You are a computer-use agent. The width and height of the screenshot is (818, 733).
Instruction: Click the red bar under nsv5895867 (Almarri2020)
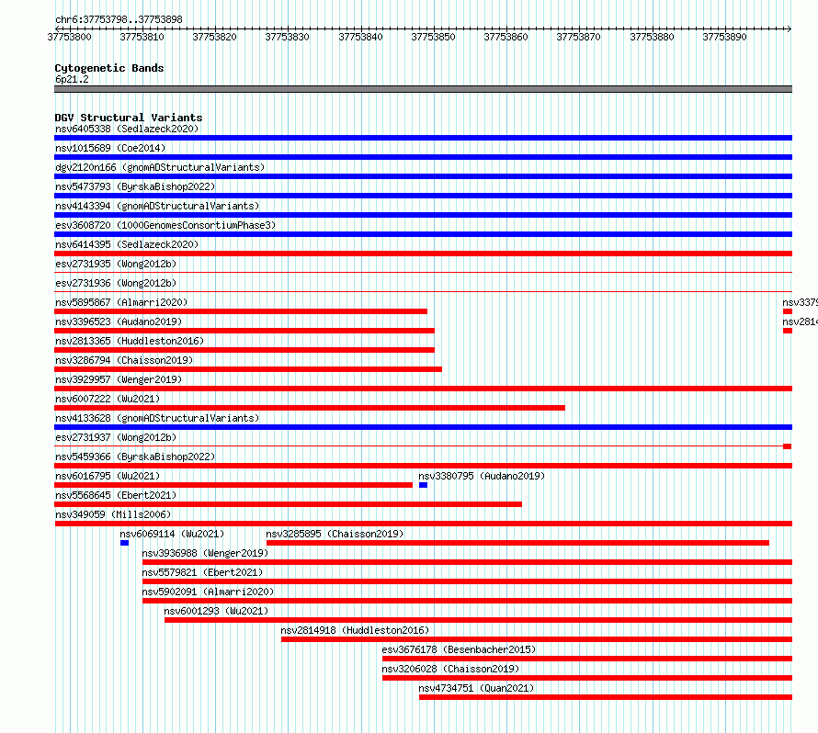[241, 311]
